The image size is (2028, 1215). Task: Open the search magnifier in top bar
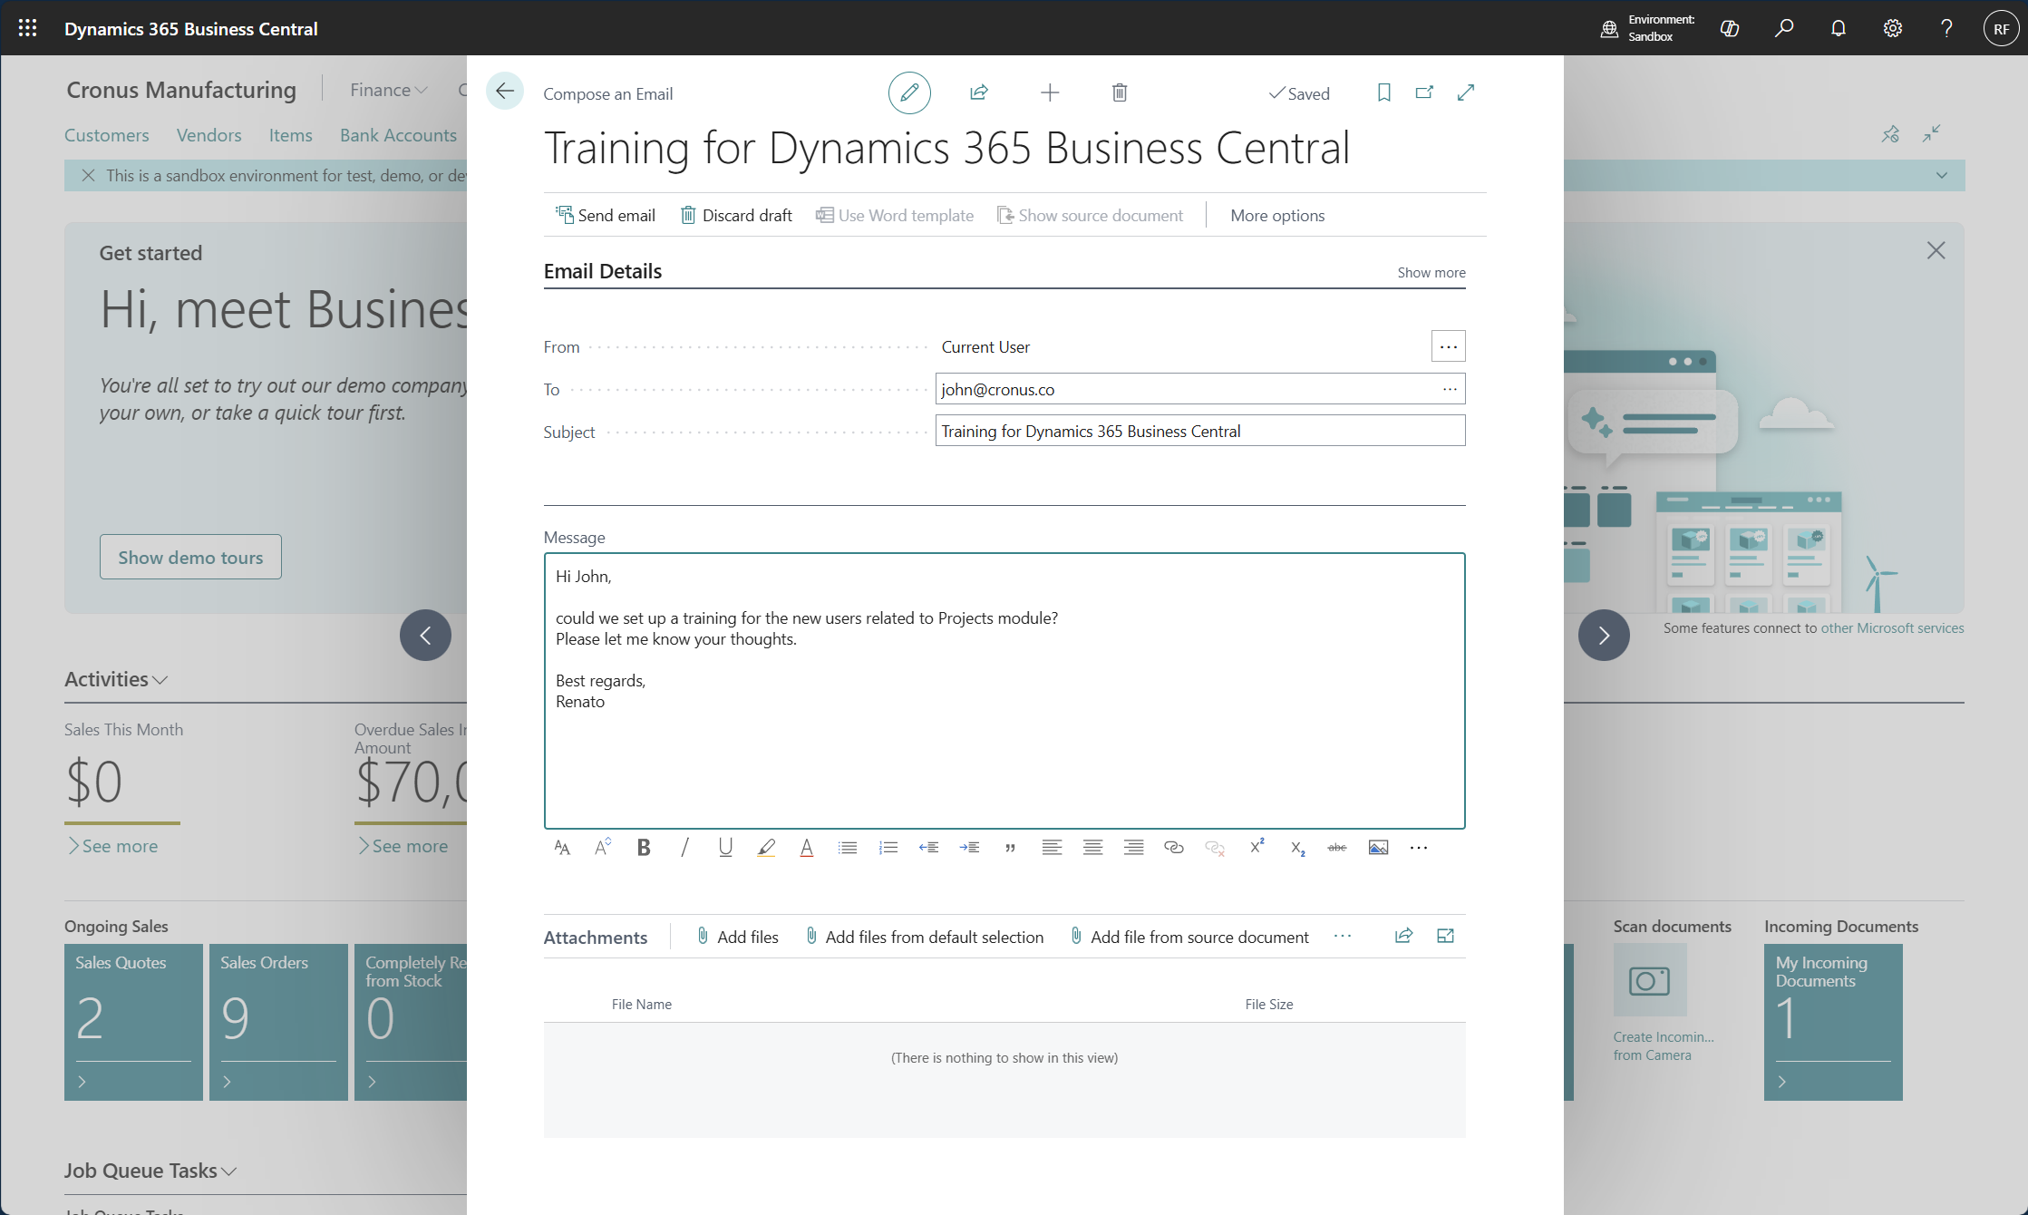[1784, 28]
